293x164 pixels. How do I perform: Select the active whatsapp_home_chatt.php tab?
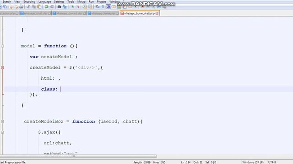point(139,13)
